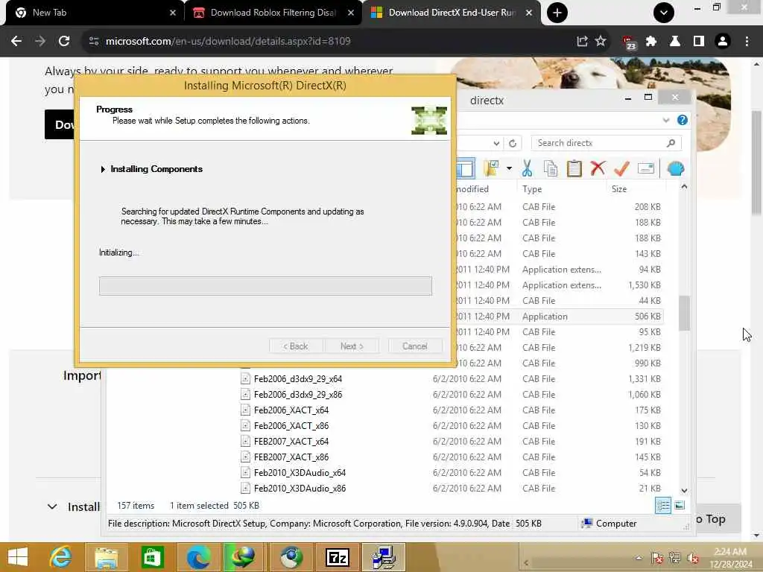Image resolution: width=763 pixels, height=572 pixels.
Task: Open Chrome profile avatar
Action: [x=723, y=42]
